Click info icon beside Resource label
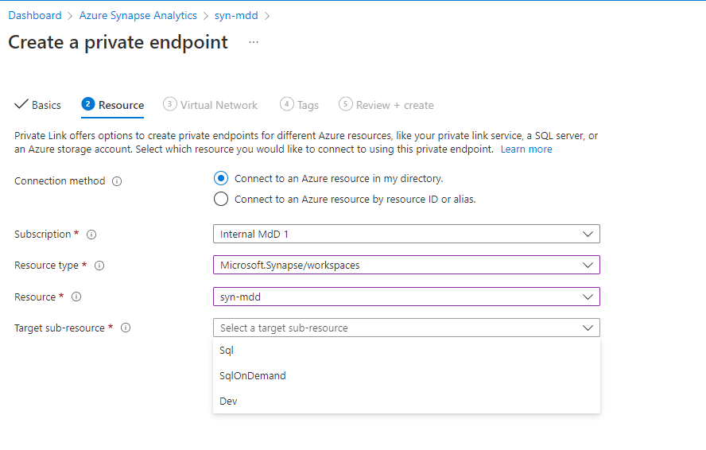This screenshot has height=450, width=706. 76,297
